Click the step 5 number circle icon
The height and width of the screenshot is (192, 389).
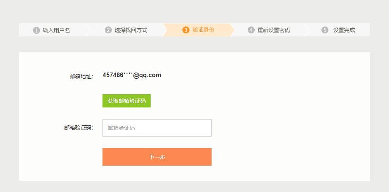pos(325,30)
